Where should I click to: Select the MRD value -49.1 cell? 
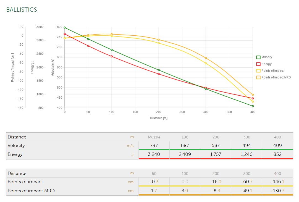246,191
